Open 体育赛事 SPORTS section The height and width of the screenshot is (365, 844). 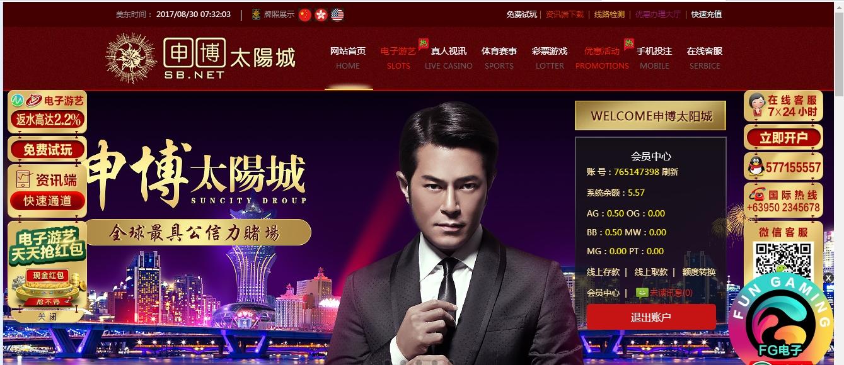[499, 58]
